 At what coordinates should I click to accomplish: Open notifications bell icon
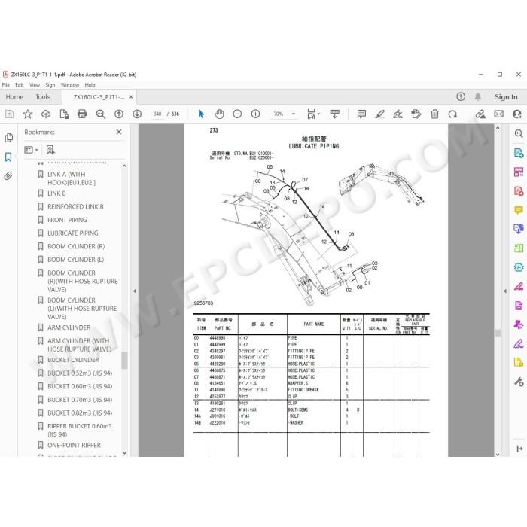477,97
